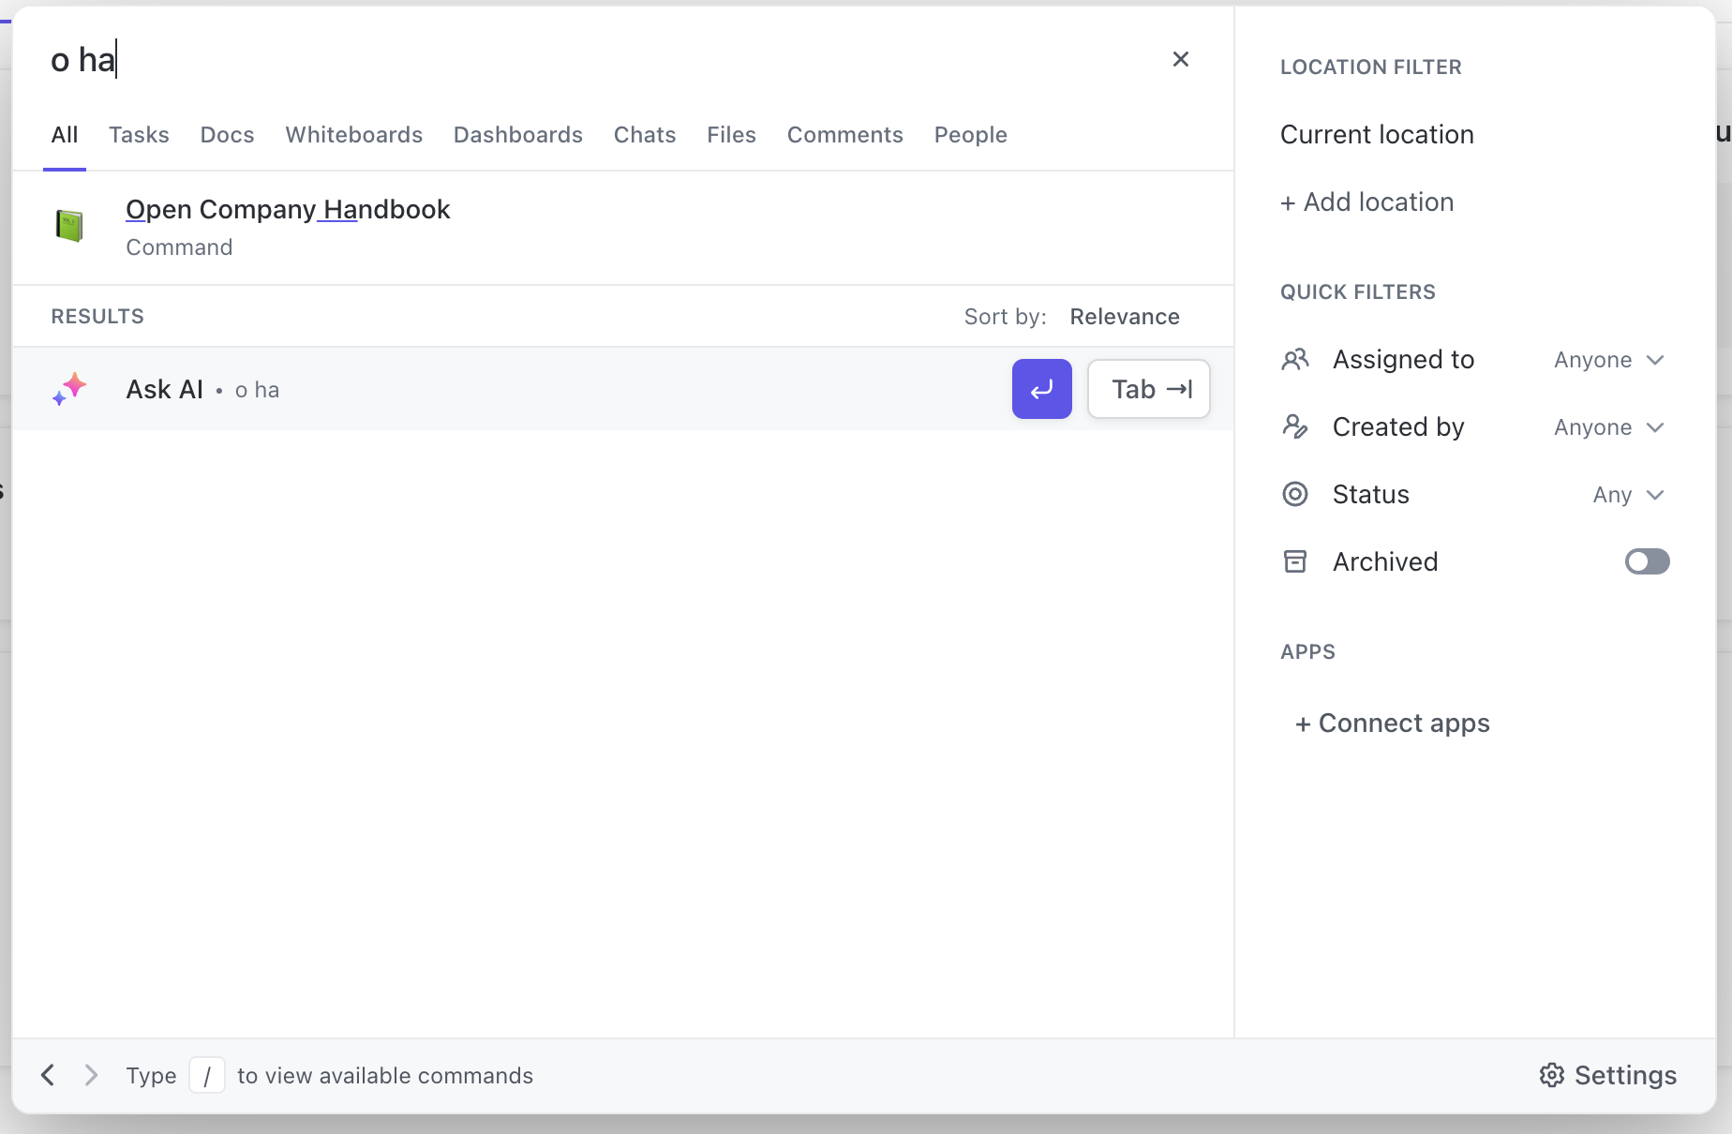Open the Status Any dropdown
Image resolution: width=1732 pixels, height=1134 pixels.
pyautogui.click(x=1628, y=495)
